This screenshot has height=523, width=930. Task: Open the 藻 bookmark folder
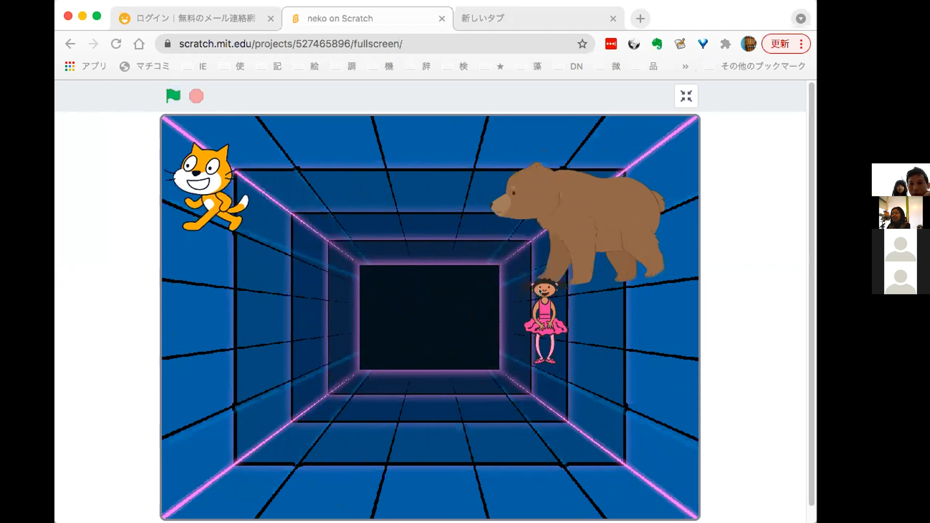point(529,66)
